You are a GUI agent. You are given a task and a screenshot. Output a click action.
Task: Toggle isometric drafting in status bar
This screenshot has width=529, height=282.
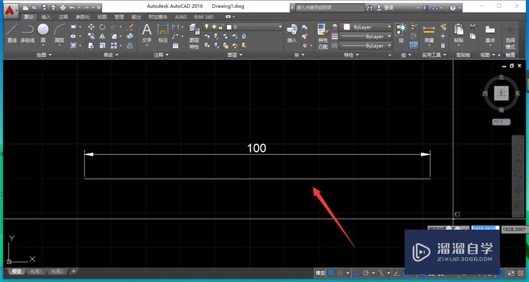[x=381, y=272]
